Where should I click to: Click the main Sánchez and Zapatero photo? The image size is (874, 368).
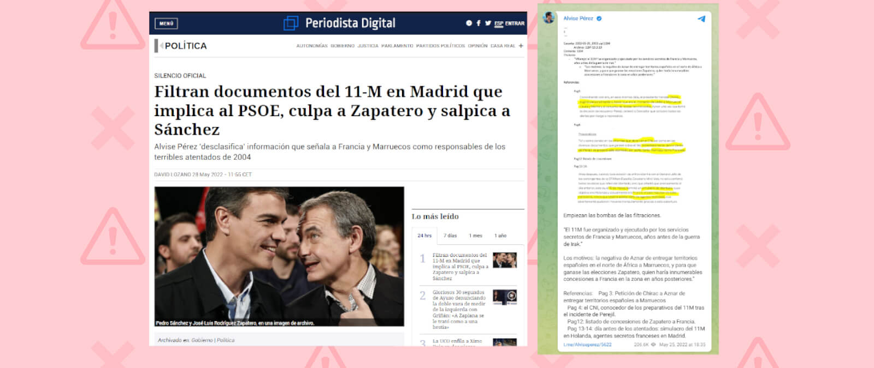point(279,256)
